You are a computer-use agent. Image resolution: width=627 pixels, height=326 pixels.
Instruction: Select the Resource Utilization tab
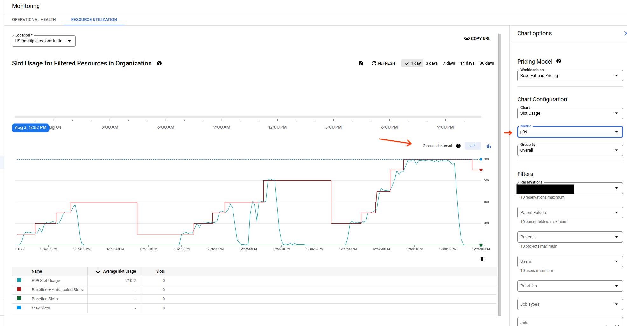94,19
